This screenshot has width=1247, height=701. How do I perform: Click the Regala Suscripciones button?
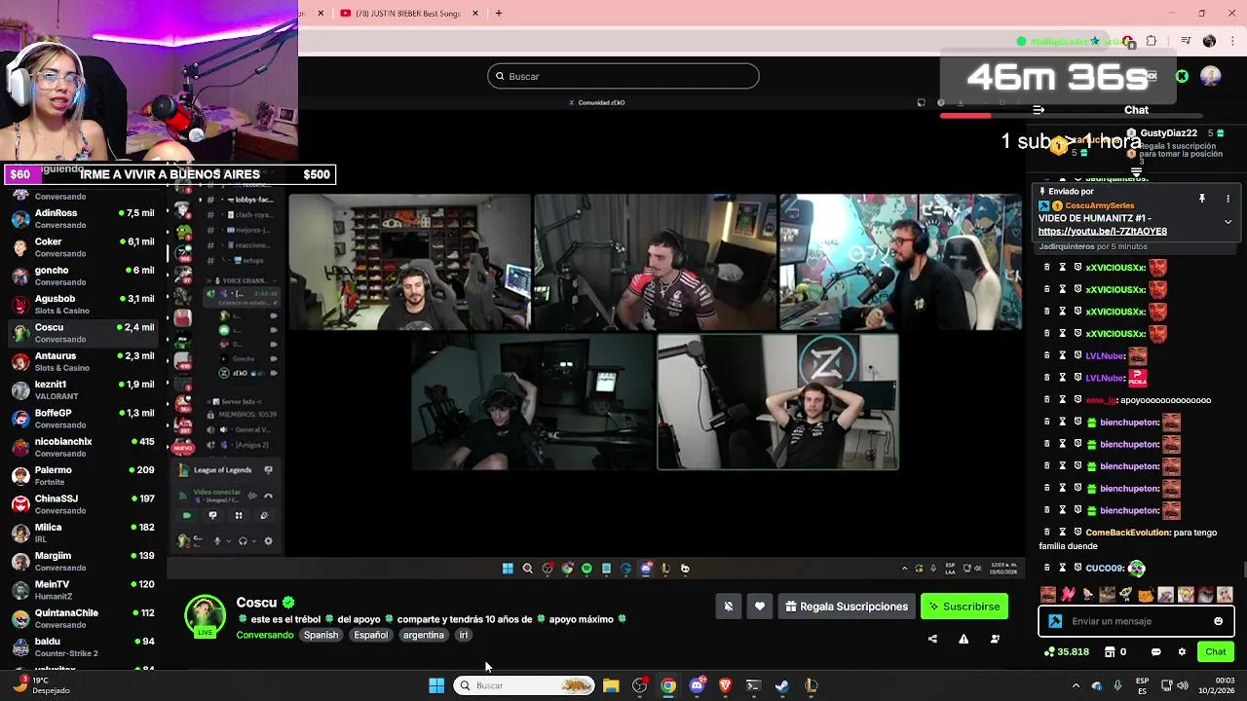847,607
